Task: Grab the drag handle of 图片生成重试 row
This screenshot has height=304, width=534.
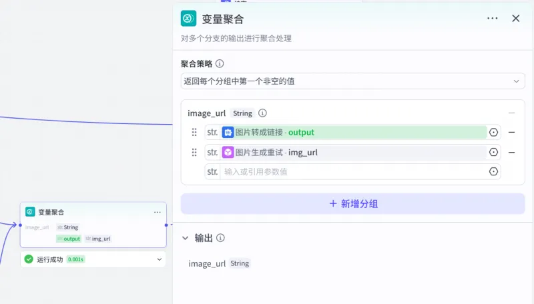Action: tap(194, 153)
